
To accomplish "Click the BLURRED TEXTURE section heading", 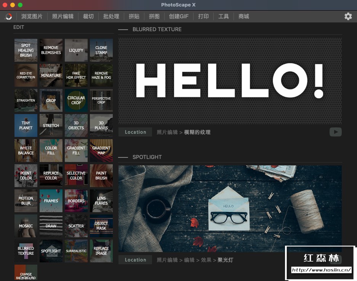I will tap(157, 29).
